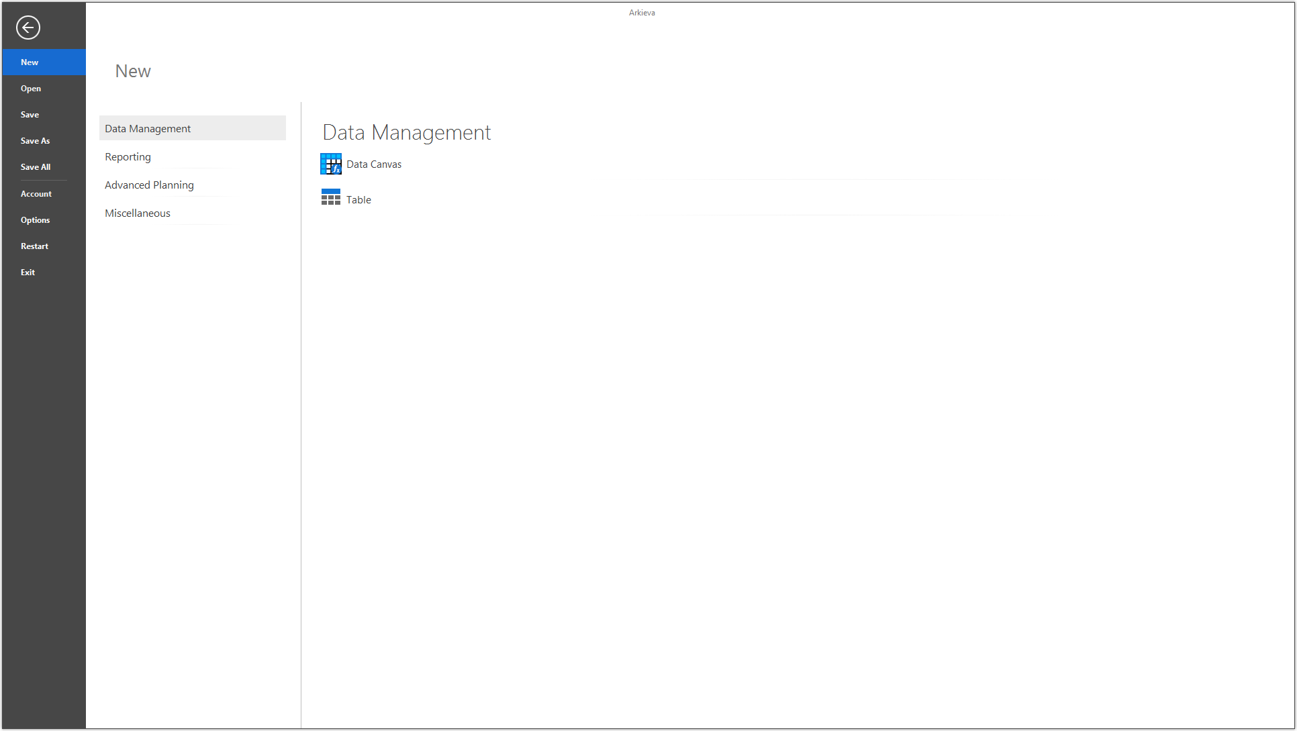The image size is (1297, 731).
Task: Select the Data Management category
Action: (x=193, y=128)
